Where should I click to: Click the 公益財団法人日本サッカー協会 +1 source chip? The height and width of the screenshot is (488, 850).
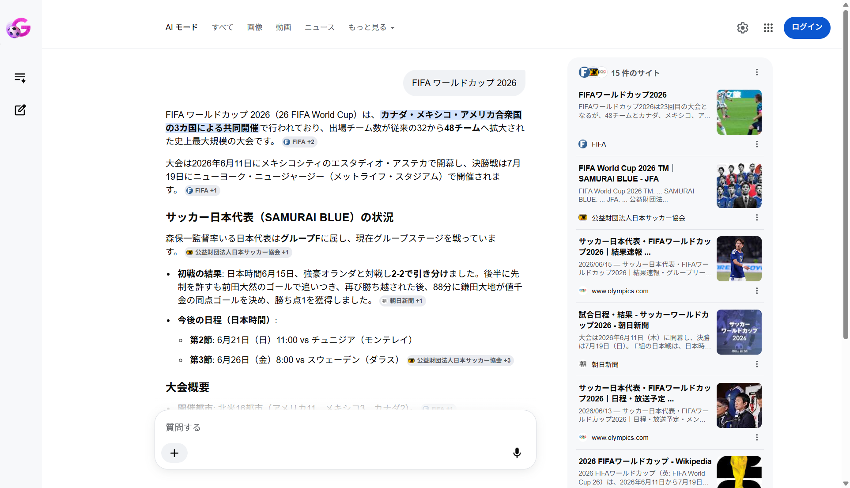tap(238, 252)
